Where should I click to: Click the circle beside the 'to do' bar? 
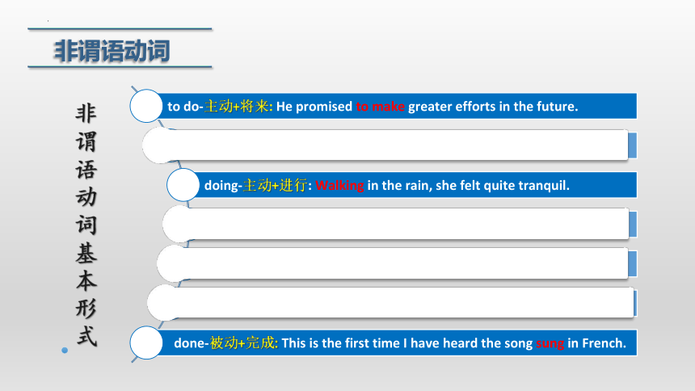(x=146, y=106)
